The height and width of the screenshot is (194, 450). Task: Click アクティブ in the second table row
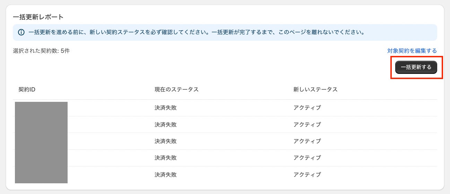tap(307, 125)
